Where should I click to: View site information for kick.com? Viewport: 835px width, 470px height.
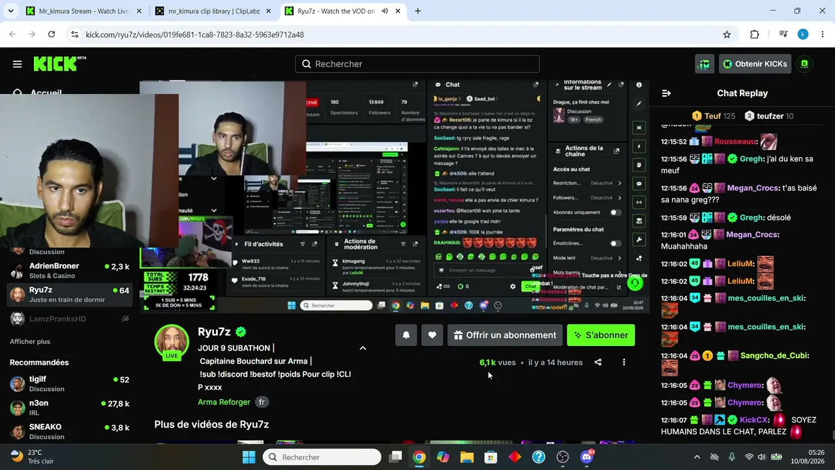74,35
